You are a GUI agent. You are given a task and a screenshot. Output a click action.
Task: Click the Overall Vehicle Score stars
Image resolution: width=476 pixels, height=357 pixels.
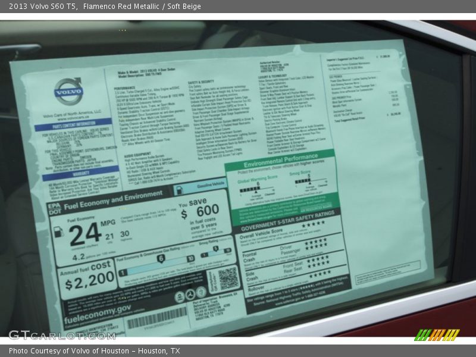click(313, 224)
